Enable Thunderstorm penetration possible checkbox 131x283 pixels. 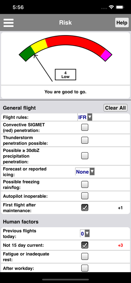pyautogui.click(x=85, y=140)
